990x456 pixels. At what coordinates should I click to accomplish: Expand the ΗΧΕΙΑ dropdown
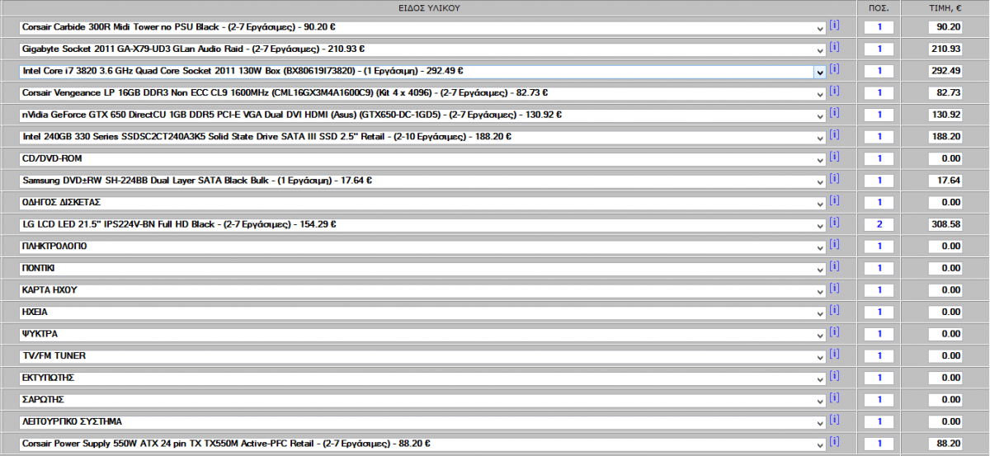tap(422, 312)
